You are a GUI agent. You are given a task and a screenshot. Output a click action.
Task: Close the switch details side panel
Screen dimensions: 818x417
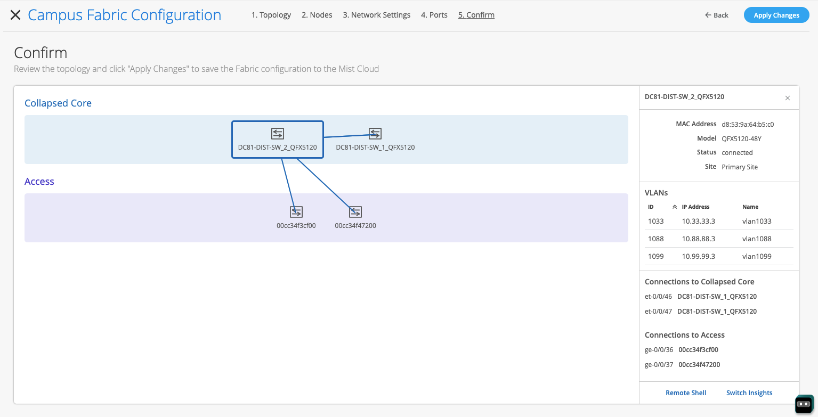coord(788,98)
